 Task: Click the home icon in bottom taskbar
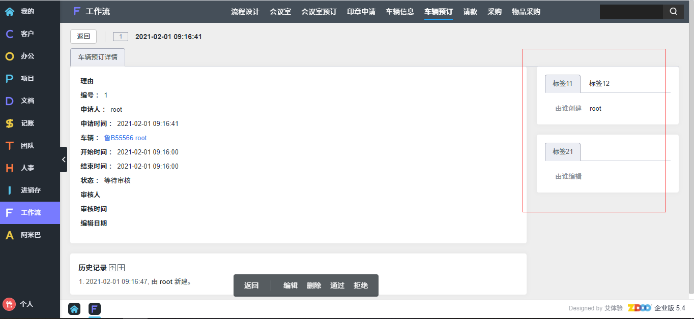pos(74,309)
